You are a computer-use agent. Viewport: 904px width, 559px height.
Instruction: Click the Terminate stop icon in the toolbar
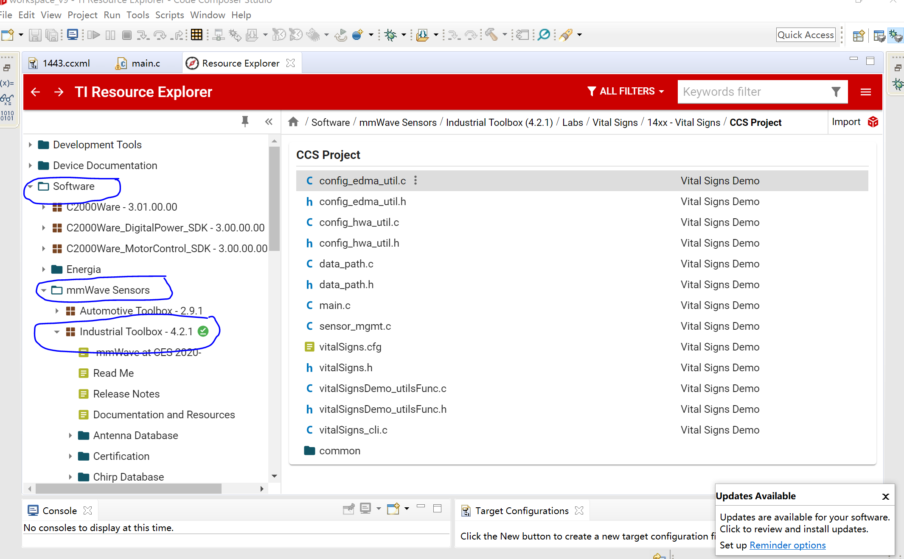coord(126,35)
